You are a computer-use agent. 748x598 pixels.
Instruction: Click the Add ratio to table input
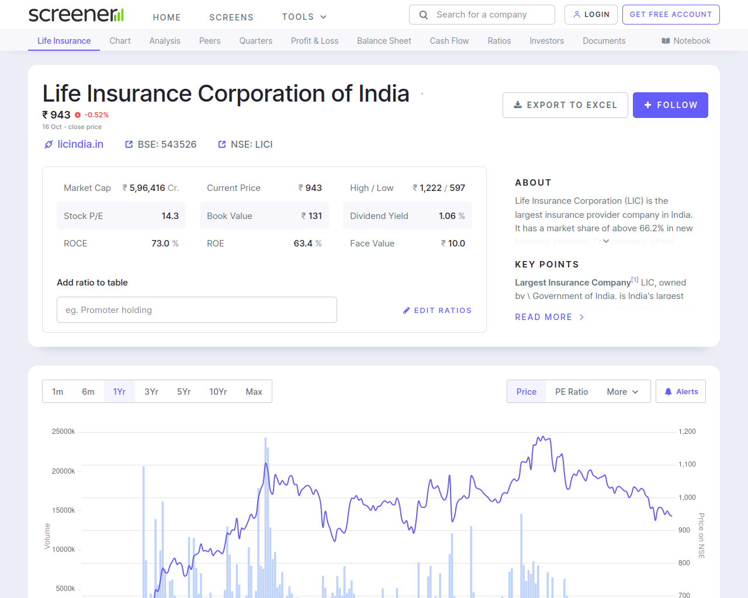click(197, 310)
